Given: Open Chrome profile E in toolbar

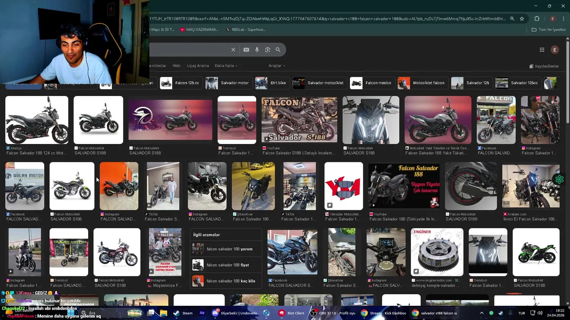Looking at the screenshot, I should point(553,19).
